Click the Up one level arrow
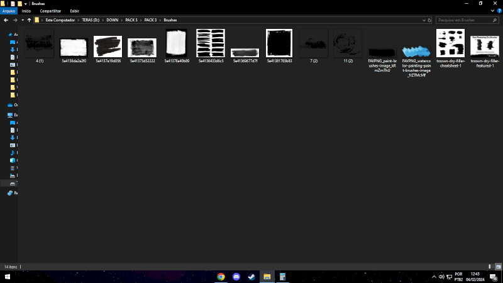The height and width of the screenshot is (283, 503). click(x=29, y=20)
